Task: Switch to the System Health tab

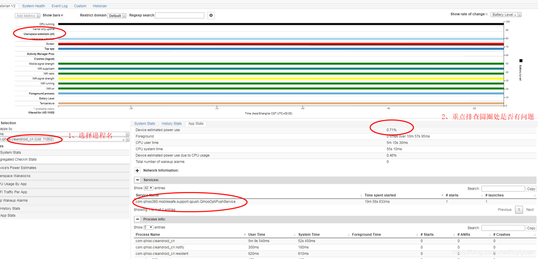Action: 34,6
